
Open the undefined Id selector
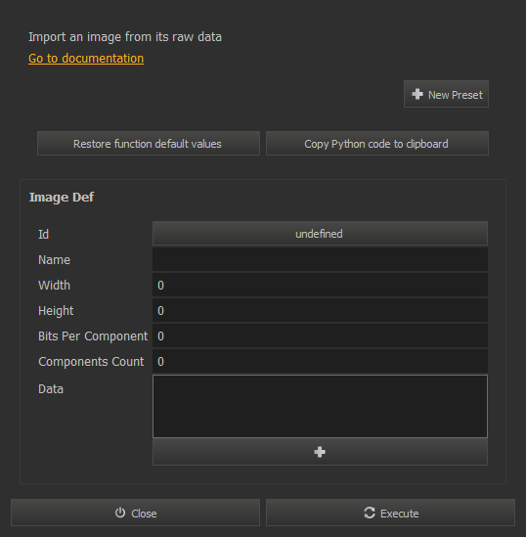pos(320,234)
